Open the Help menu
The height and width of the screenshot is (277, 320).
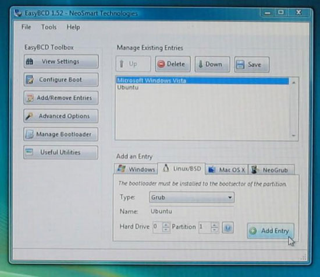click(x=73, y=27)
